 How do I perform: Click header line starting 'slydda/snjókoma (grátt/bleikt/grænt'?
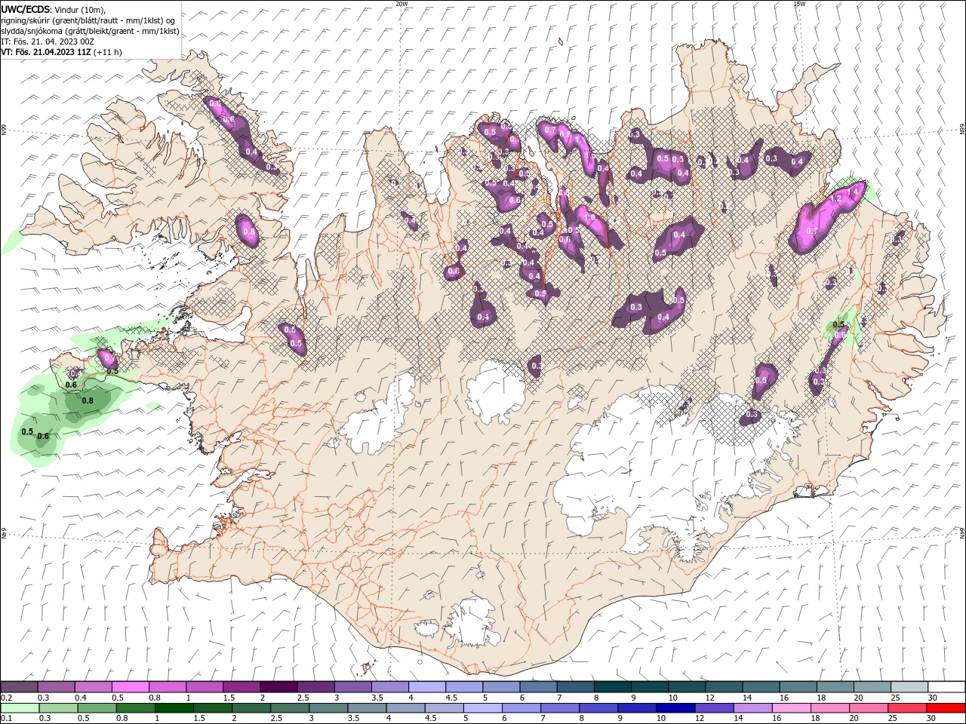point(90,31)
